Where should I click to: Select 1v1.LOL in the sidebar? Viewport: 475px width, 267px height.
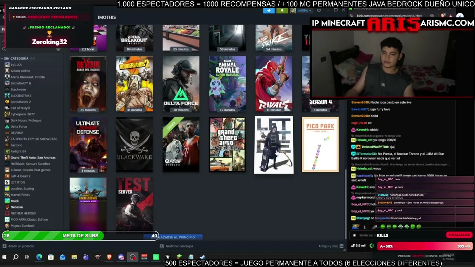(16, 65)
